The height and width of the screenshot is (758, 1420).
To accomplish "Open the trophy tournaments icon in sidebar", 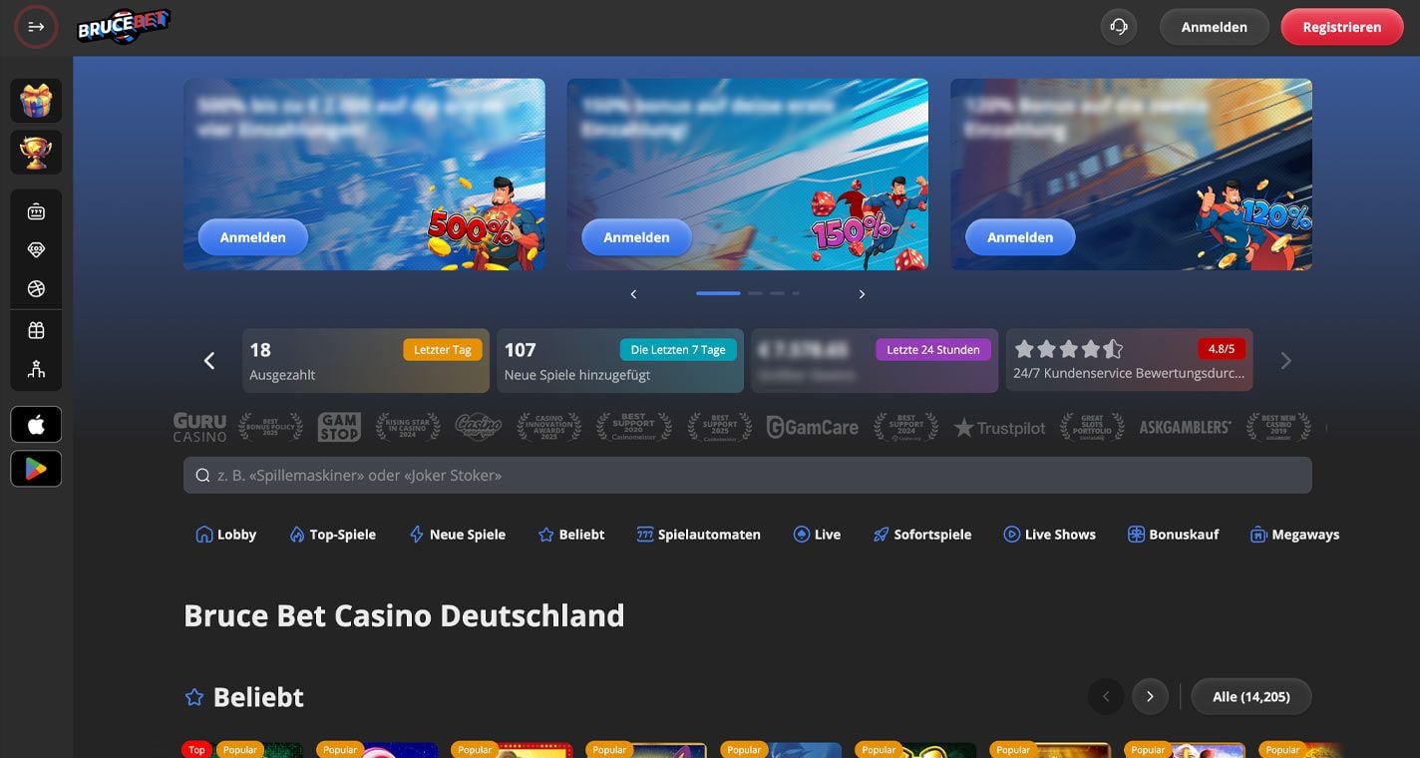I will point(36,152).
